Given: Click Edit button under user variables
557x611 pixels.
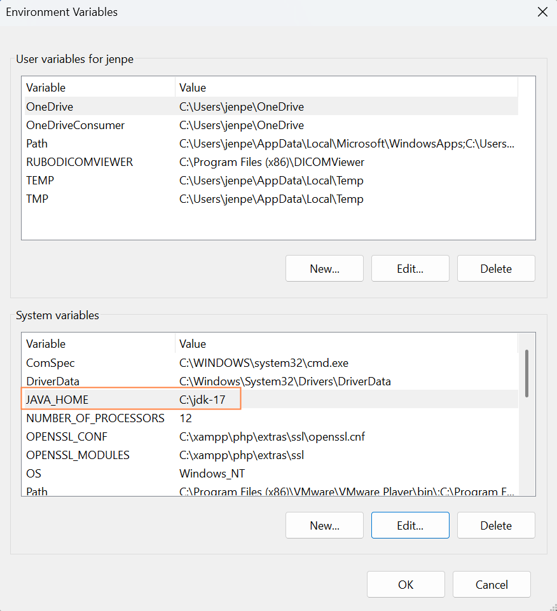Looking at the screenshot, I should pos(410,268).
